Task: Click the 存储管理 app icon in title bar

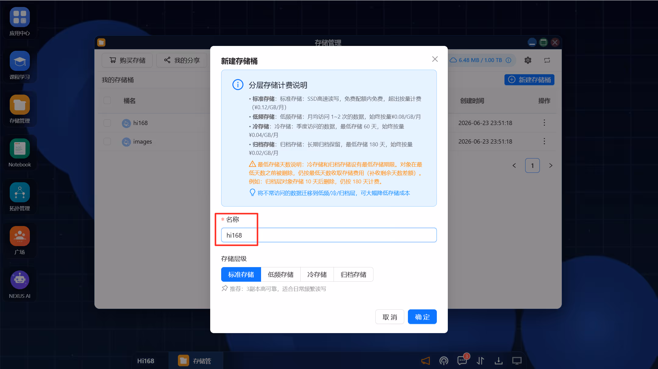Action: [101, 42]
